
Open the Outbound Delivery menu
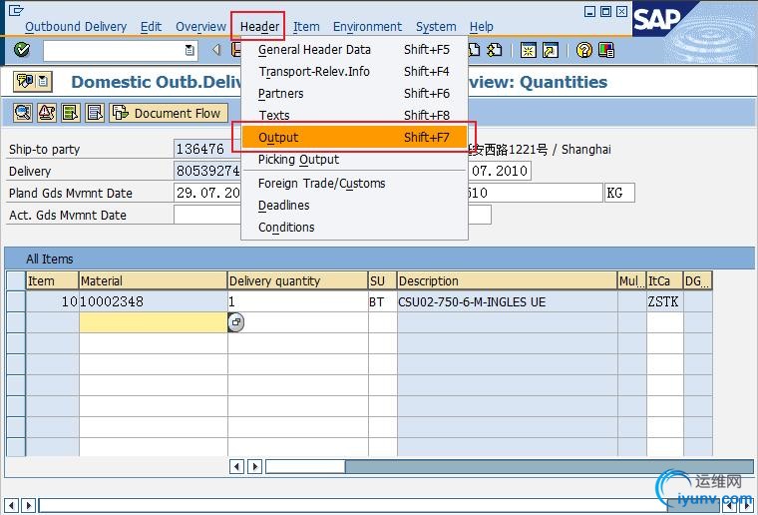76,27
